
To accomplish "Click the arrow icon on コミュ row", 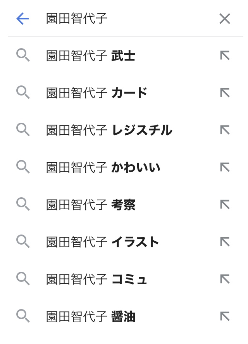I will point(225,280).
